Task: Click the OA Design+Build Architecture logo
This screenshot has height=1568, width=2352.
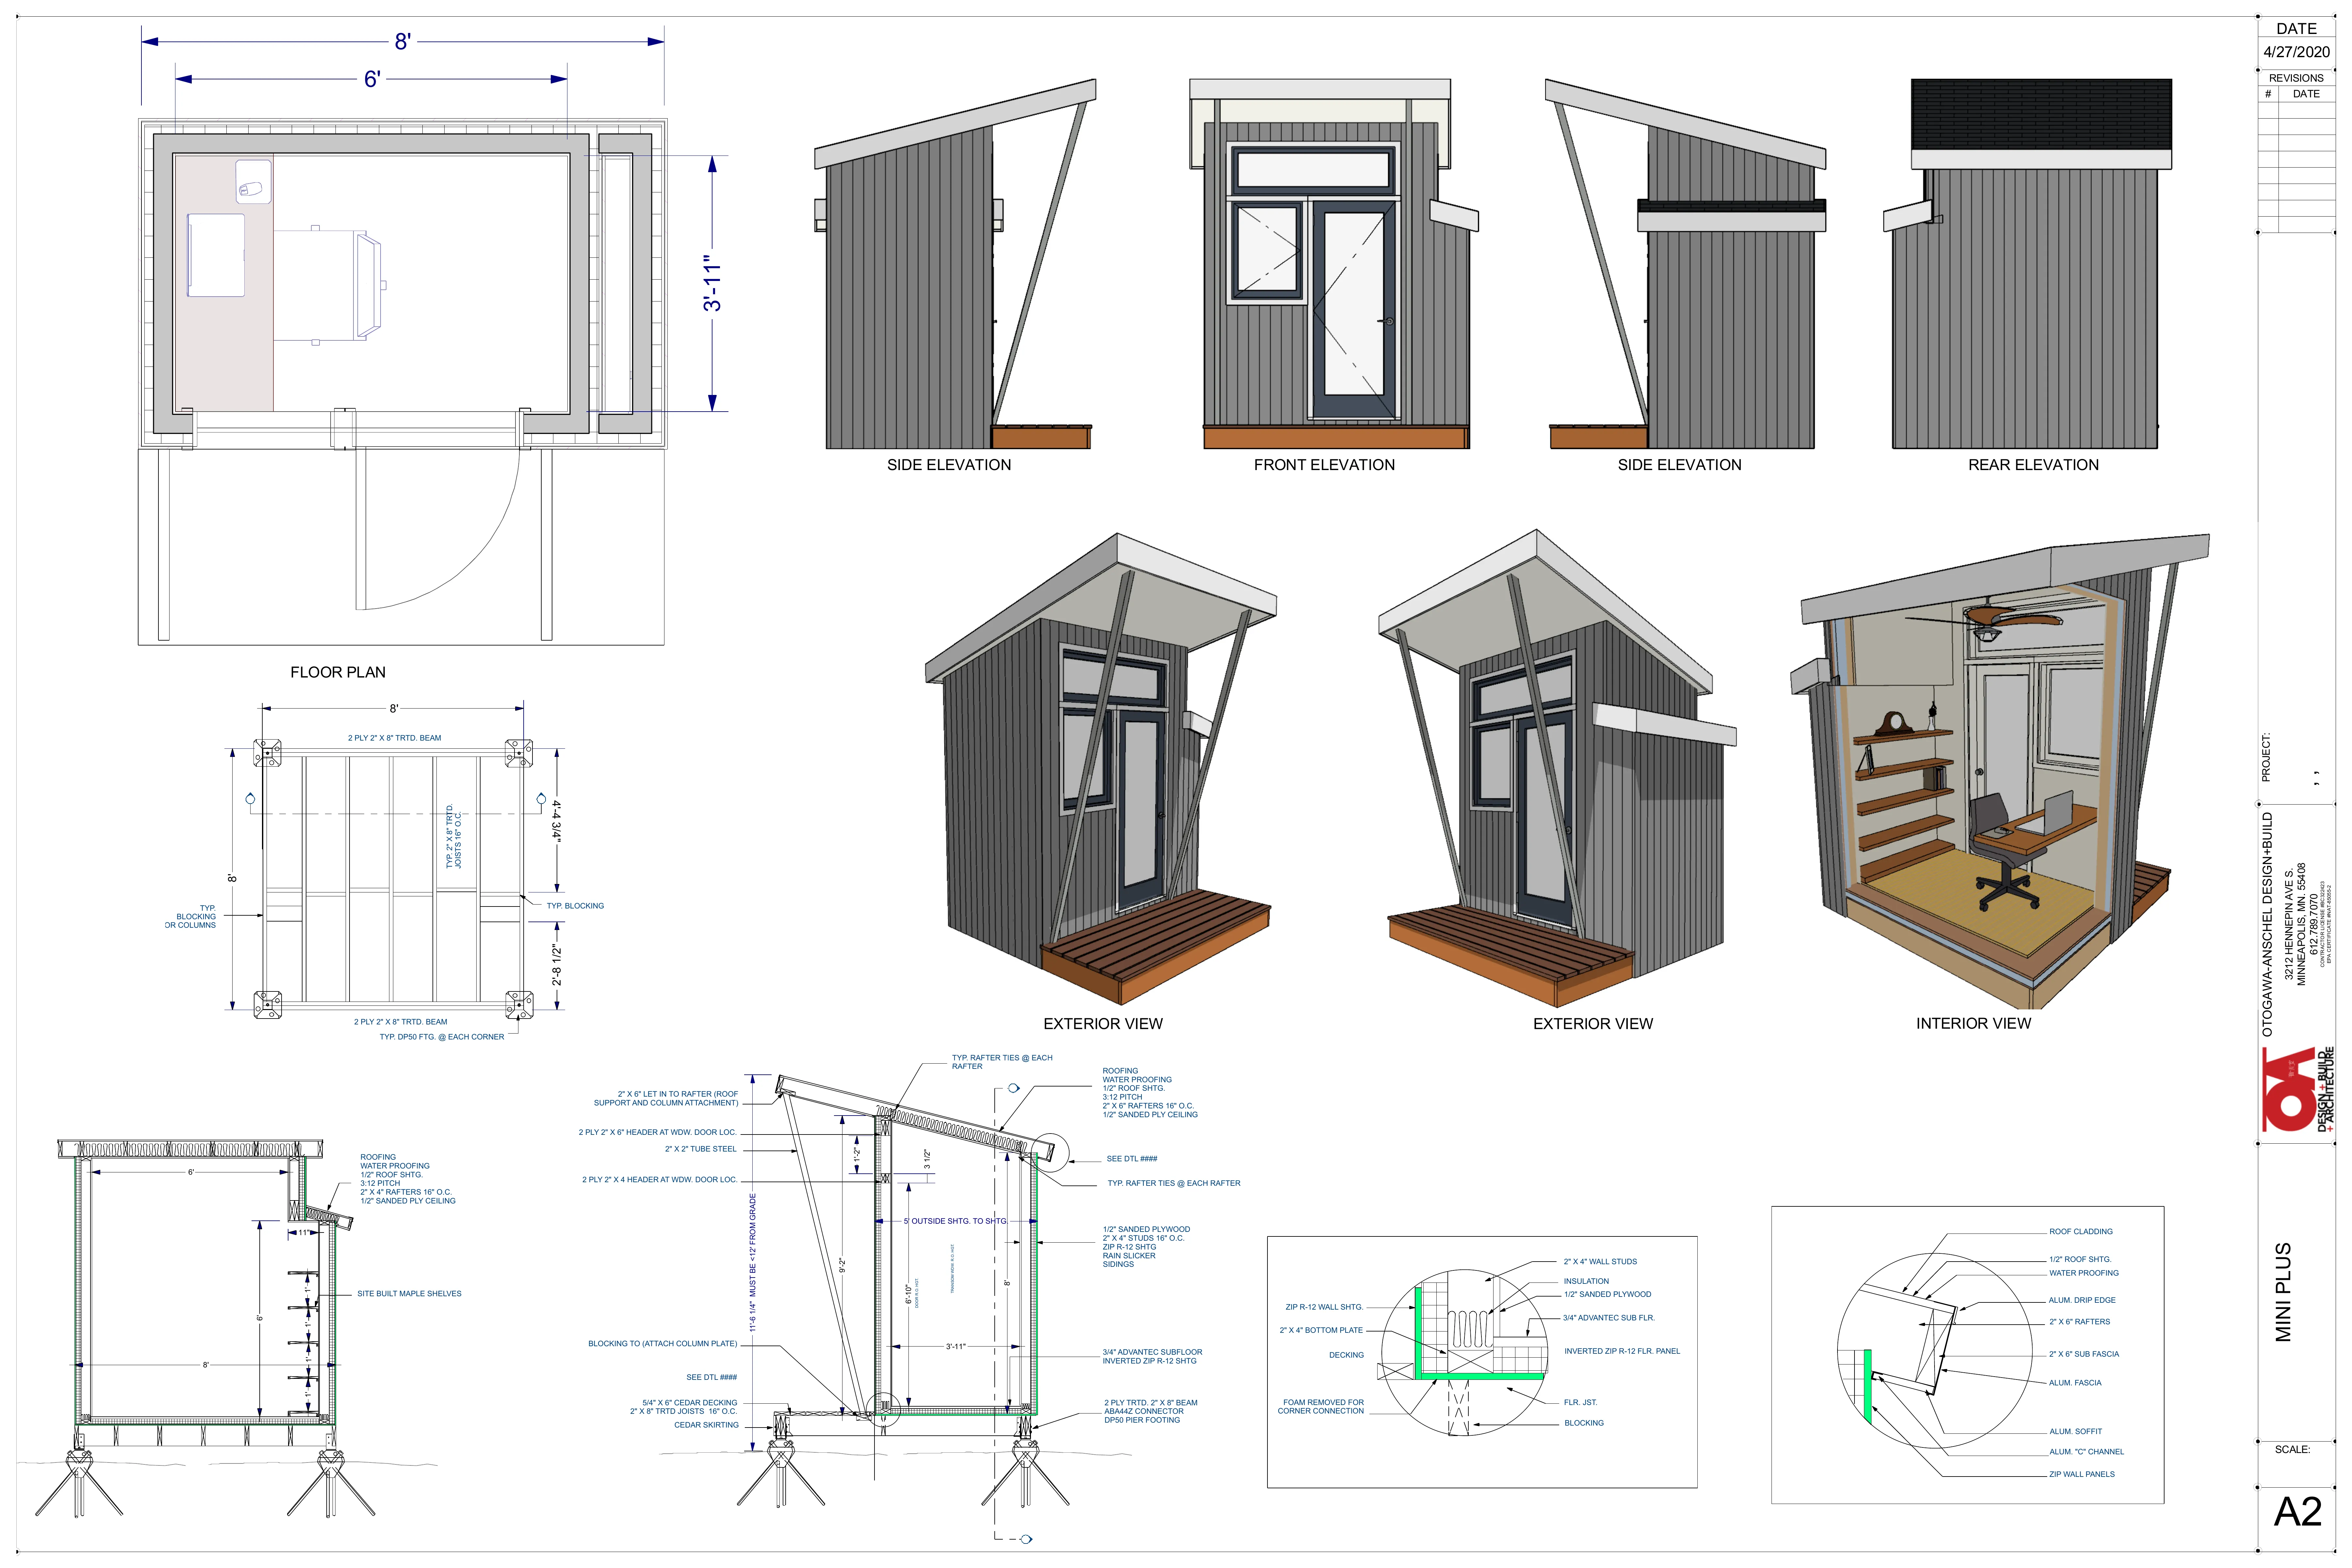Action: [2298, 1089]
